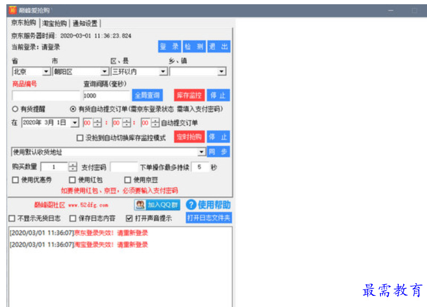This screenshot has width=427, height=307.
Task: Click the 商品编号 input field
Action: tap(46, 95)
